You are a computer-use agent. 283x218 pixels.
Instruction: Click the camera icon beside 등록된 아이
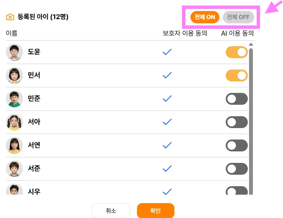pyautogui.click(x=10, y=17)
